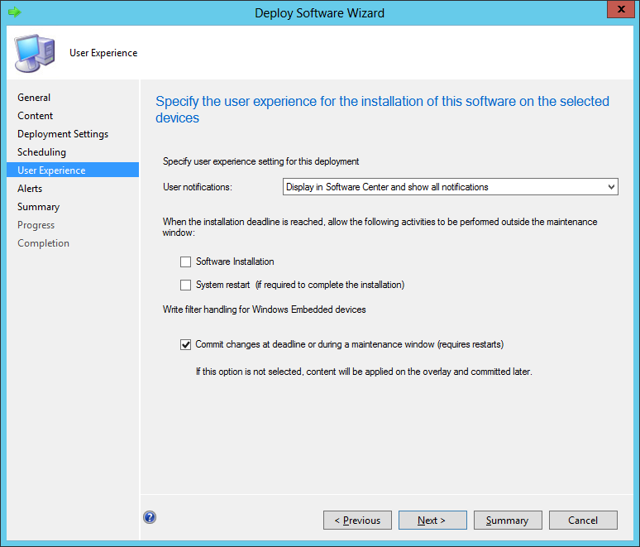Image resolution: width=640 pixels, height=547 pixels.
Task: Enable the Software Installation checkbox
Action: click(x=185, y=262)
